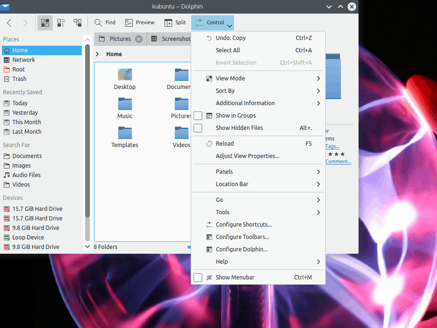Click the keep-below chevron in titlebar
This screenshot has height=328, width=437.
[x=329, y=7]
